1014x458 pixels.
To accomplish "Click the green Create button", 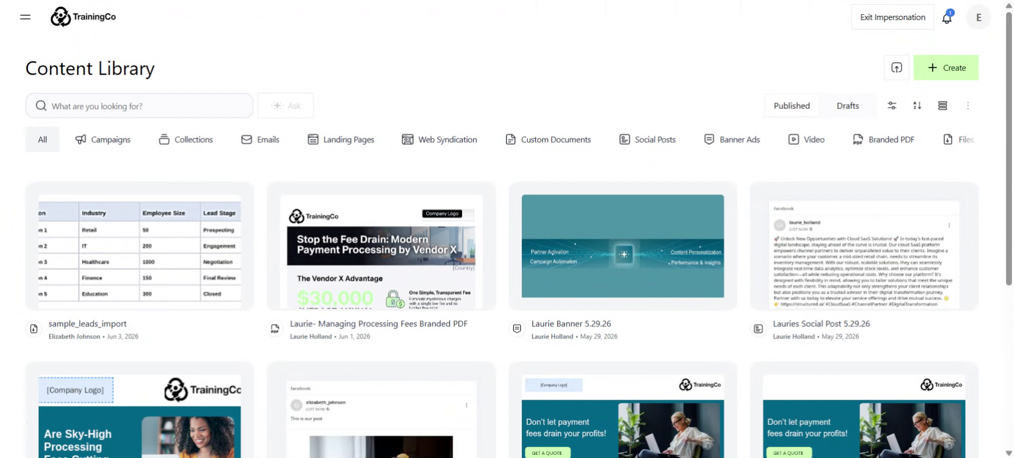I will (946, 68).
